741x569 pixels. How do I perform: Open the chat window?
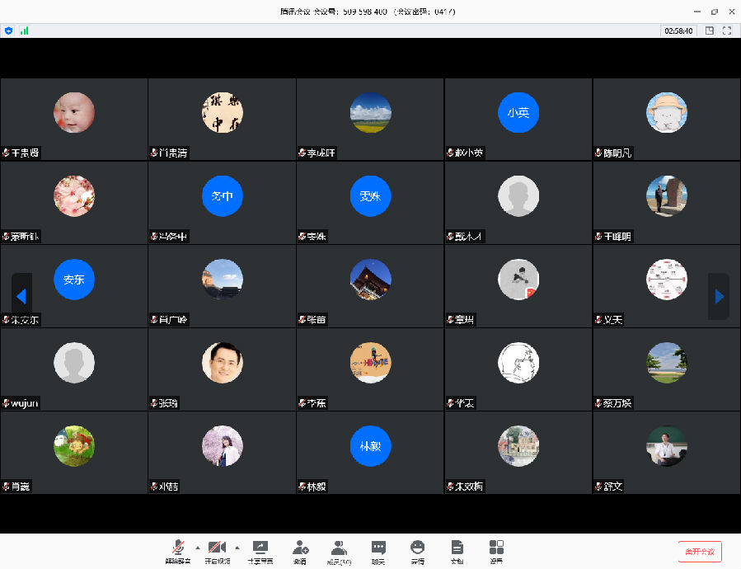tap(378, 550)
